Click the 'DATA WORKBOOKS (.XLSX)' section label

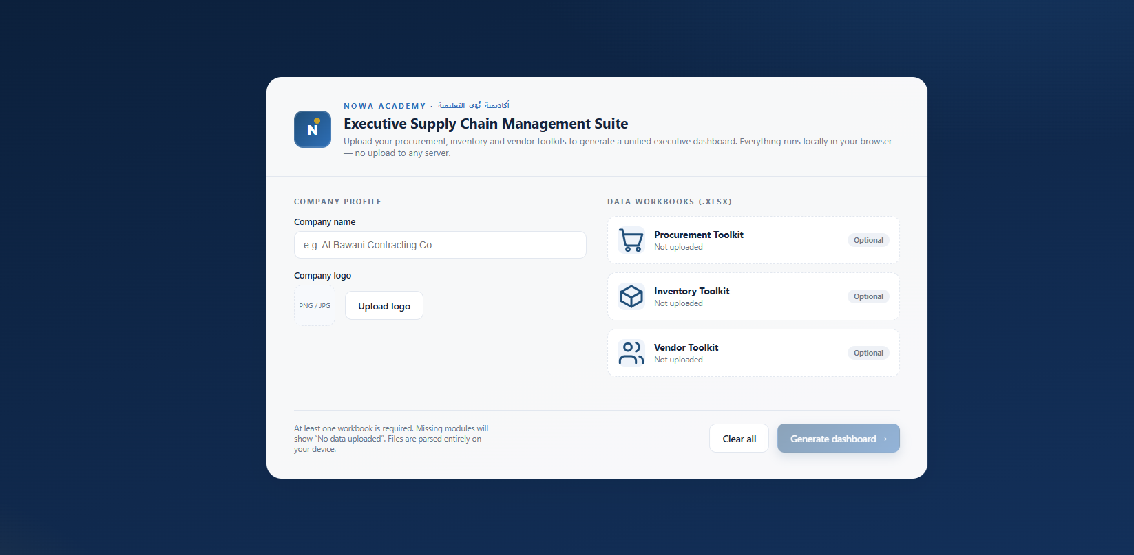669,202
